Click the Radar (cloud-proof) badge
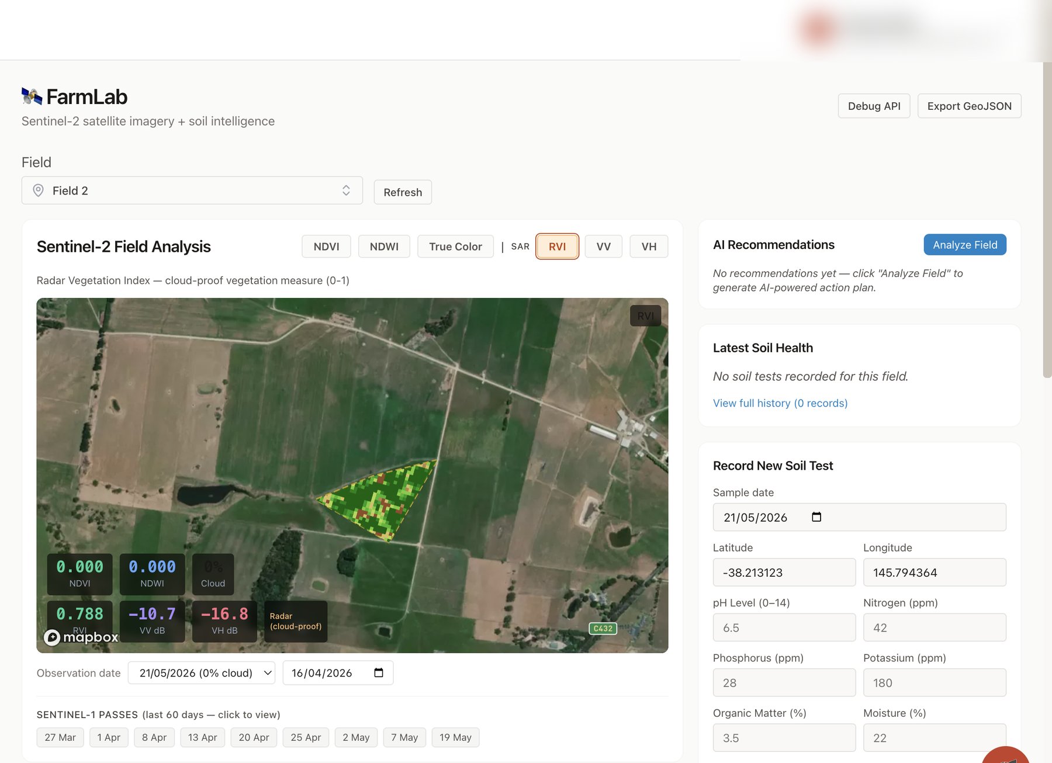 coord(296,622)
